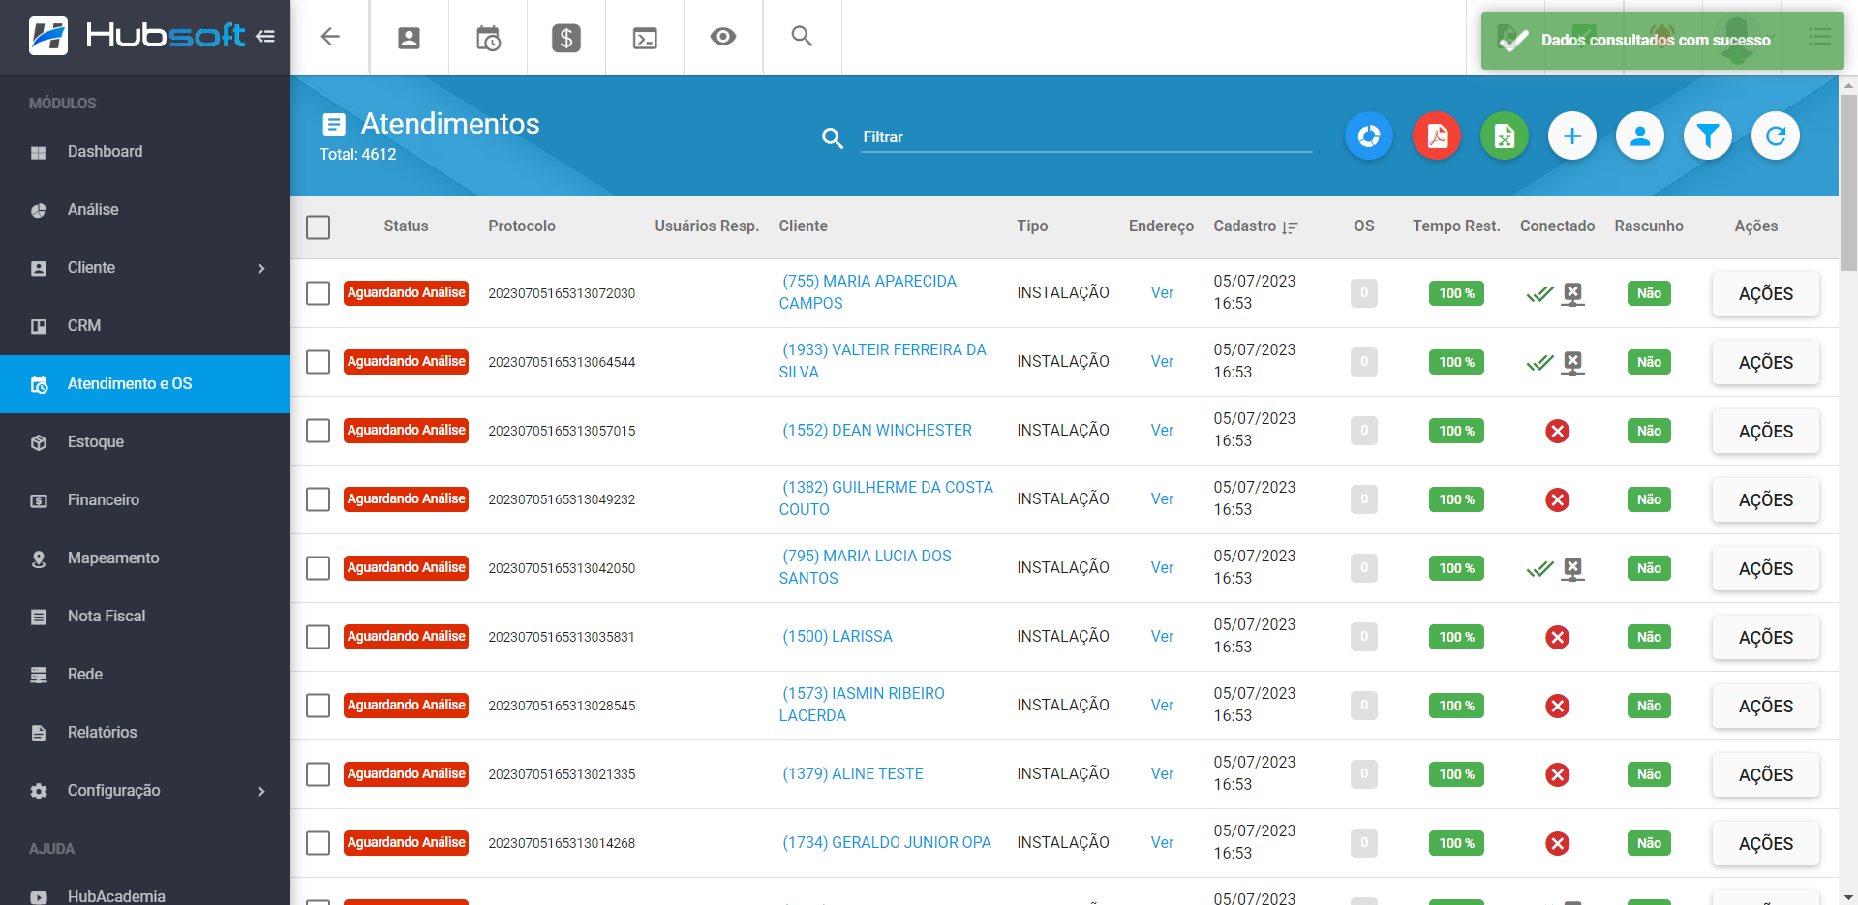Viewport: 1858px width, 905px height.
Task: Click the Cadastro sort order icon
Action: (x=1290, y=227)
